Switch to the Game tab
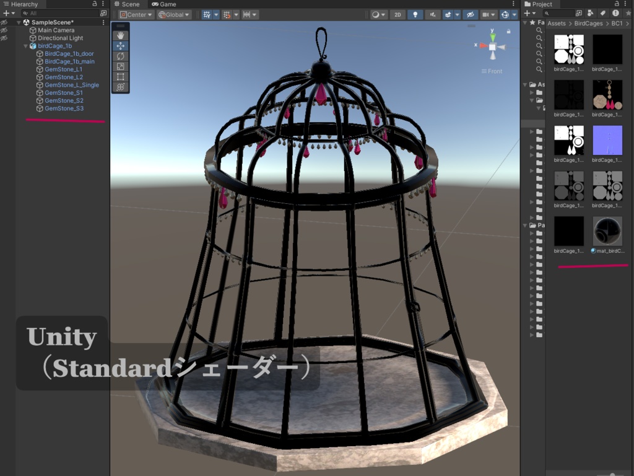Screen dimensions: 634x476 [163, 4]
